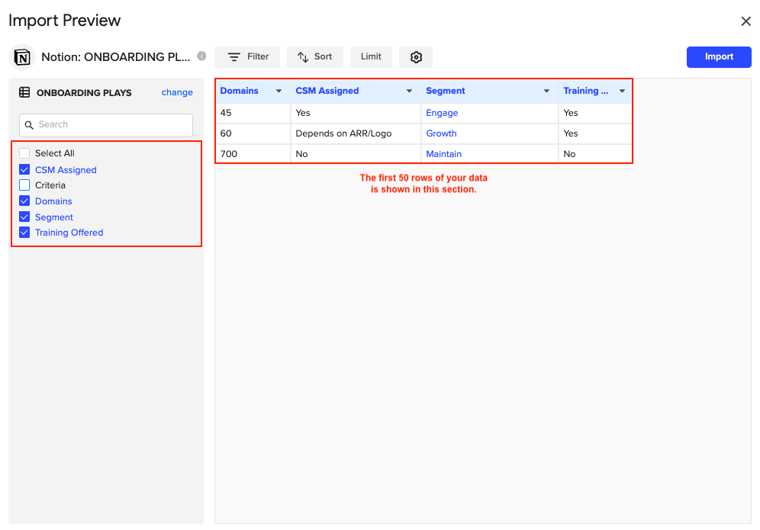
Task: Uncheck the CSM Assigned checkbox
Action: tap(24, 170)
